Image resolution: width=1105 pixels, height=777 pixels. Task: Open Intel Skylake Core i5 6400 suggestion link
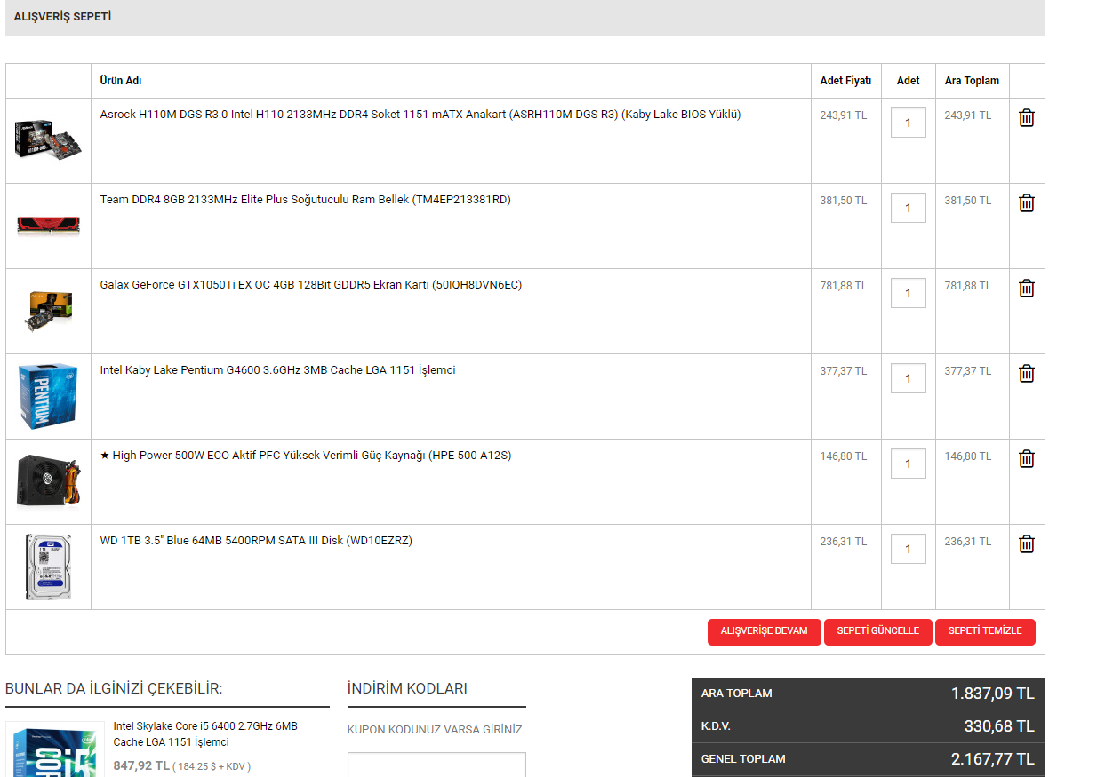click(205, 733)
